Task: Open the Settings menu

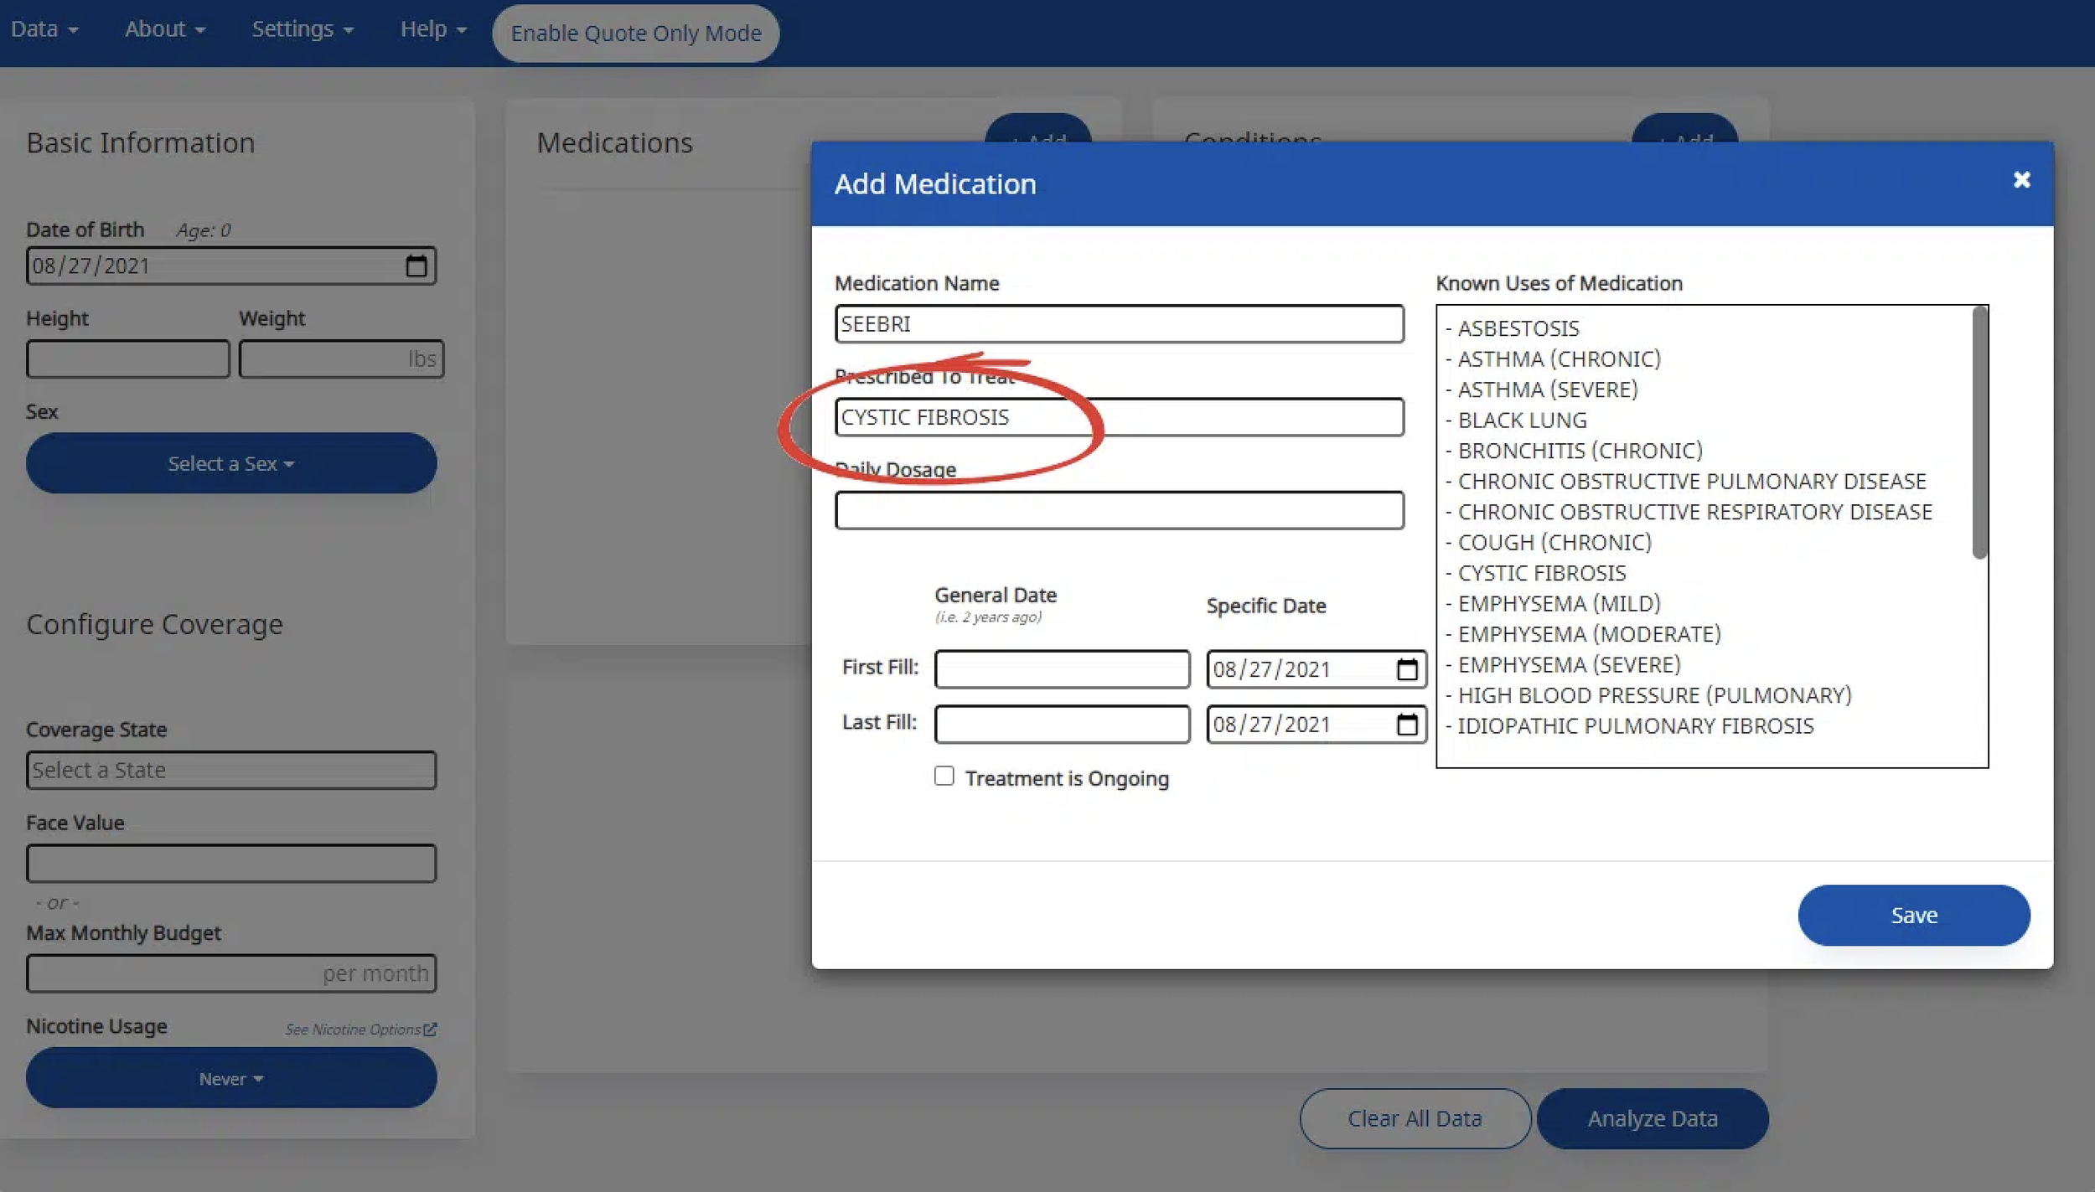Action: [x=302, y=29]
